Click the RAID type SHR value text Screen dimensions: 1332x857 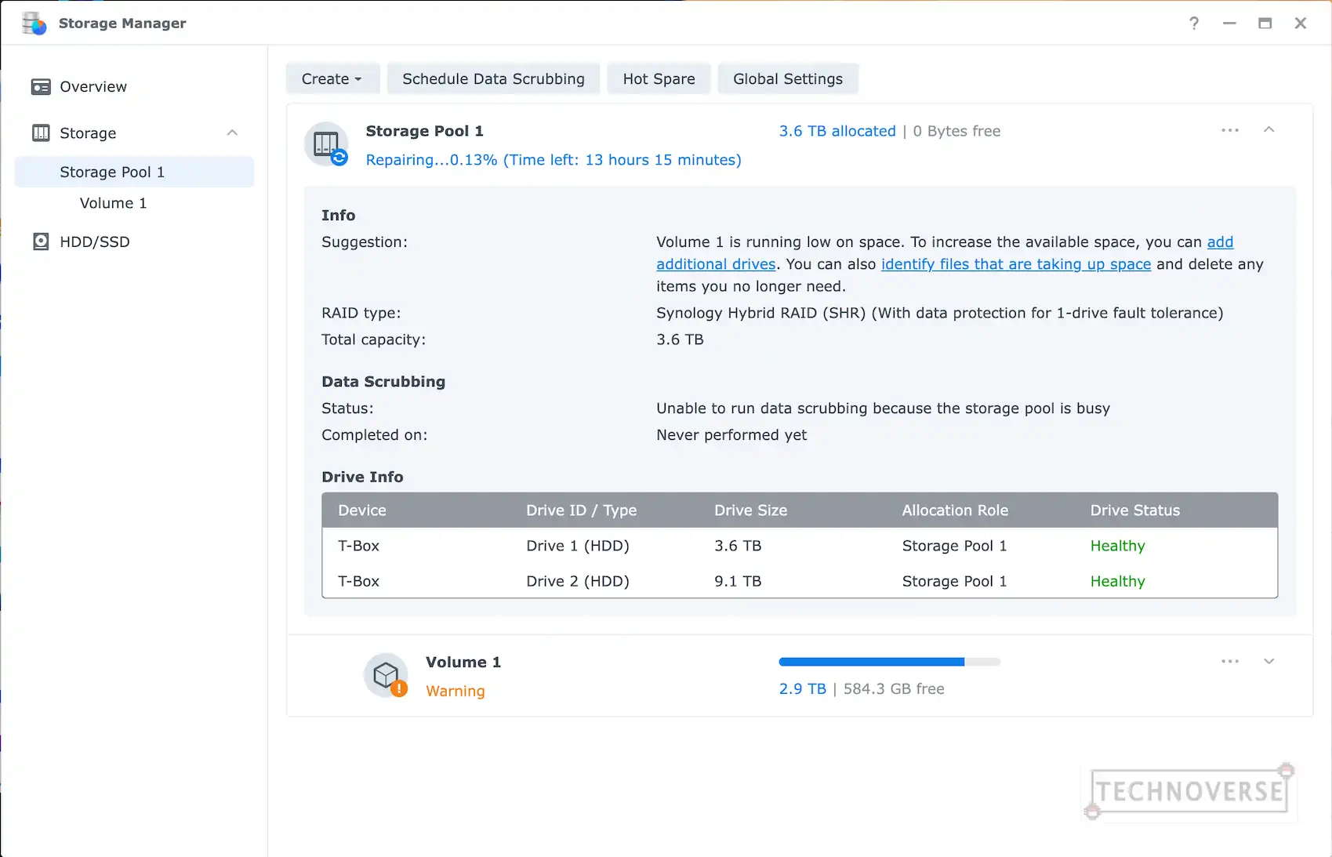(x=939, y=313)
